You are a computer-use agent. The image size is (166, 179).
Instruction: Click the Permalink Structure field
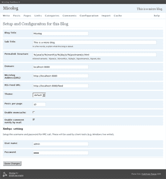pos(95,55)
